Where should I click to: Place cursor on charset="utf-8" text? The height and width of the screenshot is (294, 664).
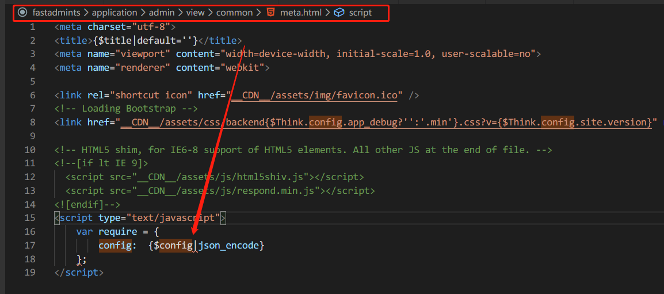point(129,27)
